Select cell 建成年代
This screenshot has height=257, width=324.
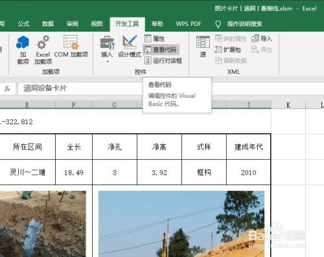click(249, 147)
